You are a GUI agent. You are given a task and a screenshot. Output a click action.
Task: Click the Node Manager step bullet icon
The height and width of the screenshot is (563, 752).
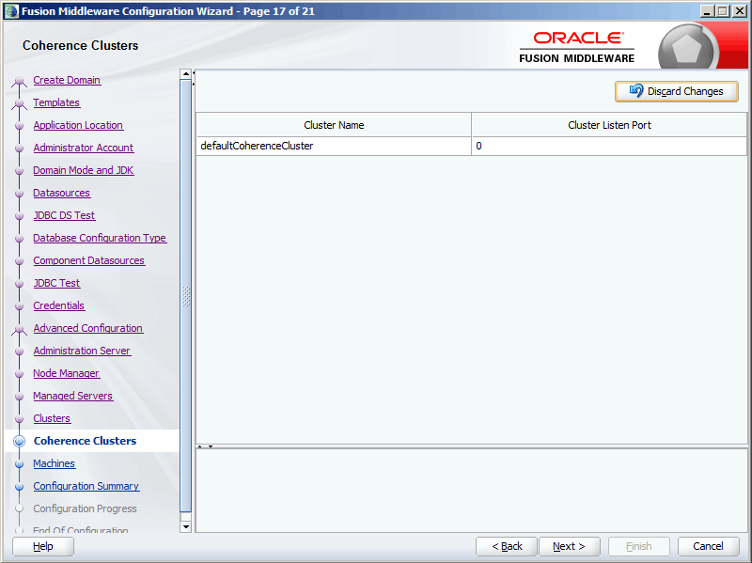point(19,374)
